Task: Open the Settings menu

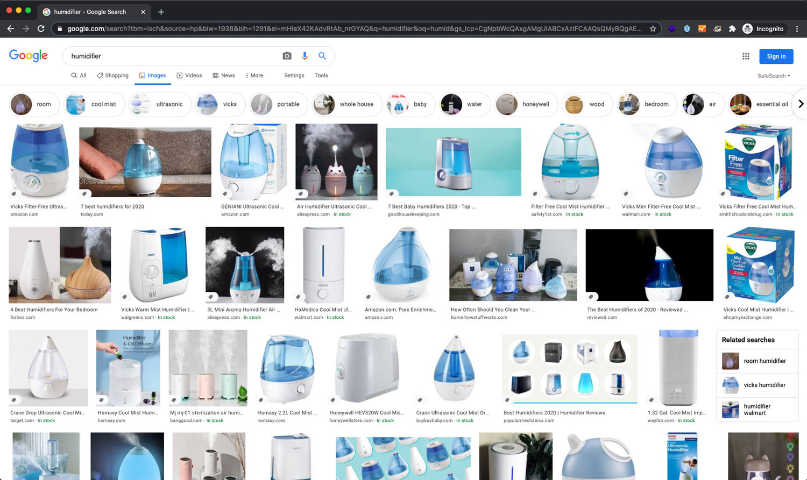Action: [x=294, y=75]
